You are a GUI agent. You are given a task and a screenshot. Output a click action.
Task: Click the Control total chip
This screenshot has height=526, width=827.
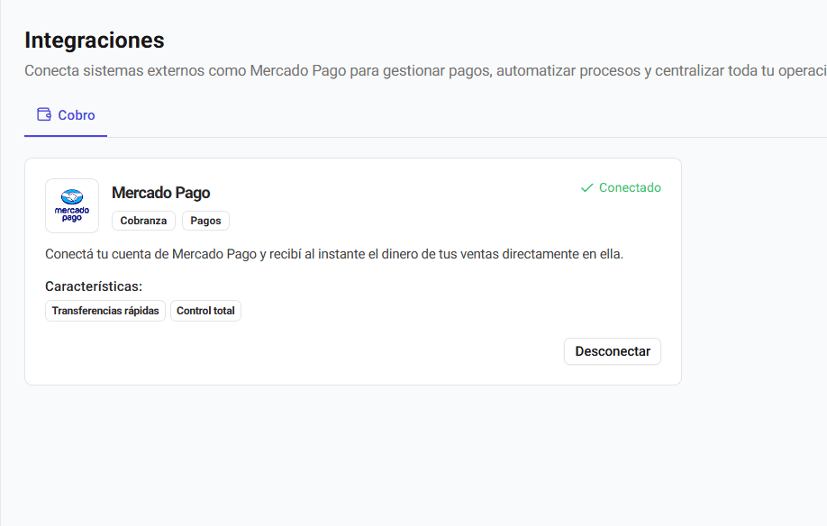tap(205, 311)
